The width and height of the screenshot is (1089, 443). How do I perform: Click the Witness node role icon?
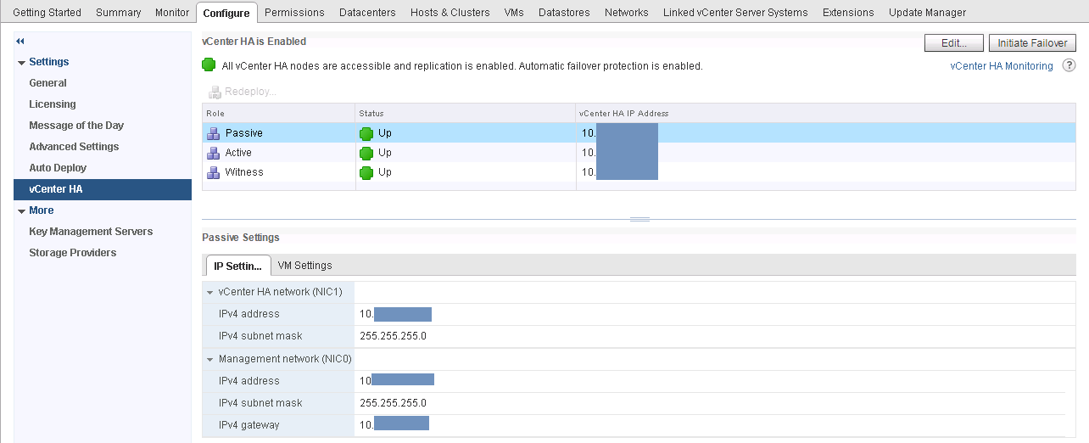214,172
